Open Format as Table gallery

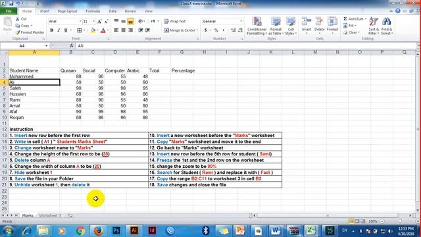276,26
